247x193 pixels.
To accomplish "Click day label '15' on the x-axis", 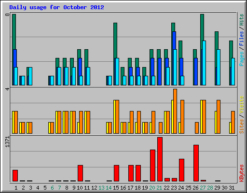I will pyautogui.click(x=116, y=188).
